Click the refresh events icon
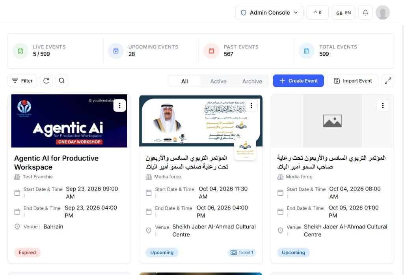 point(46,81)
